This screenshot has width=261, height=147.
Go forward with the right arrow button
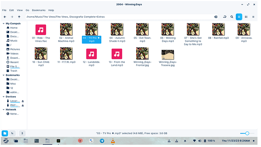tap(12, 17)
